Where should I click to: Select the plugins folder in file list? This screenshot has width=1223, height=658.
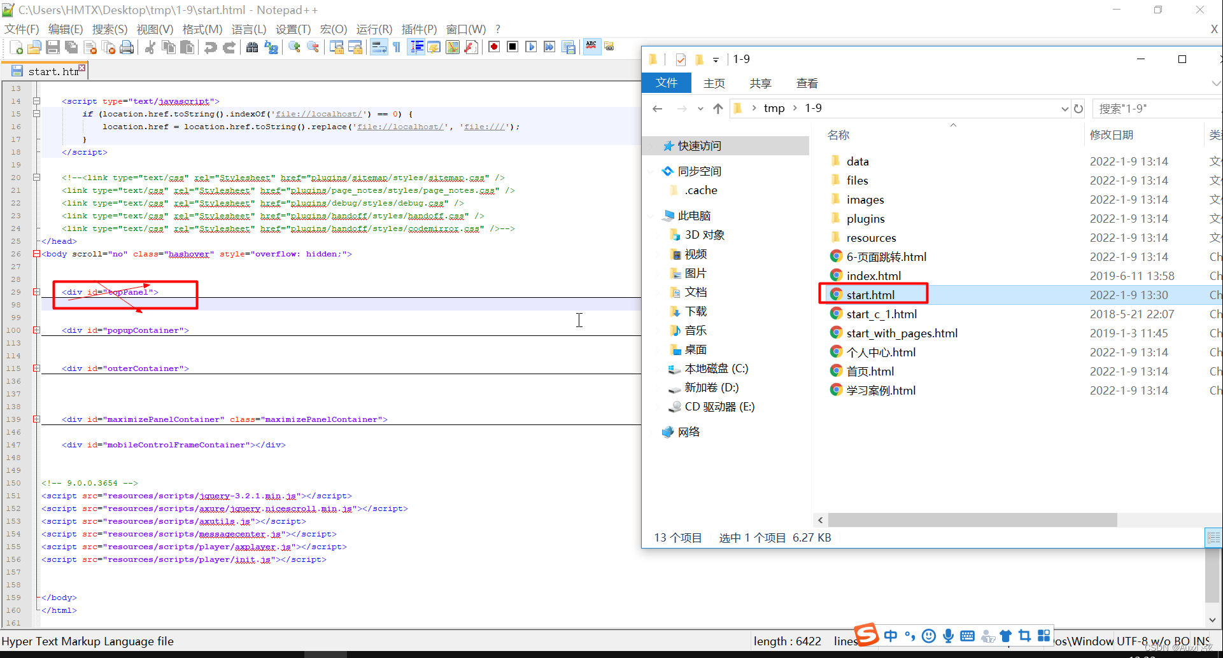(x=865, y=219)
